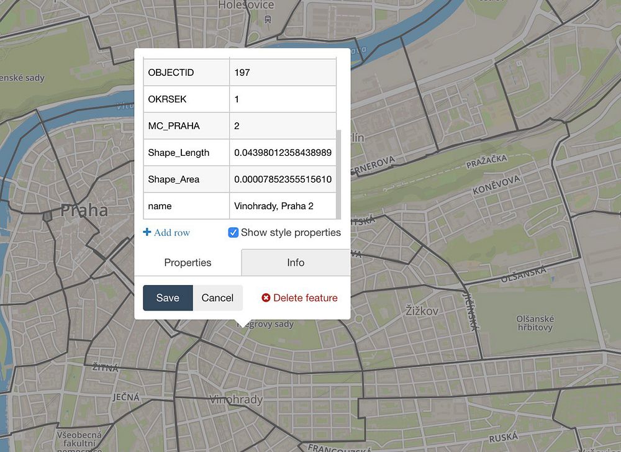
Task: Click the OBJECTID value 197 field
Action: click(x=283, y=73)
